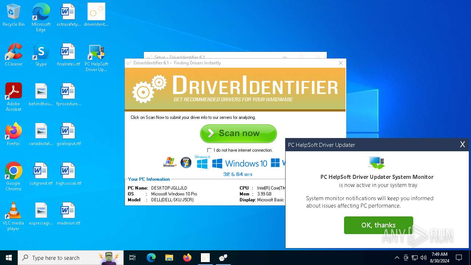The width and height of the screenshot is (471, 265).
Task: Select the highsocial.rtf file icon
Action: point(68,174)
